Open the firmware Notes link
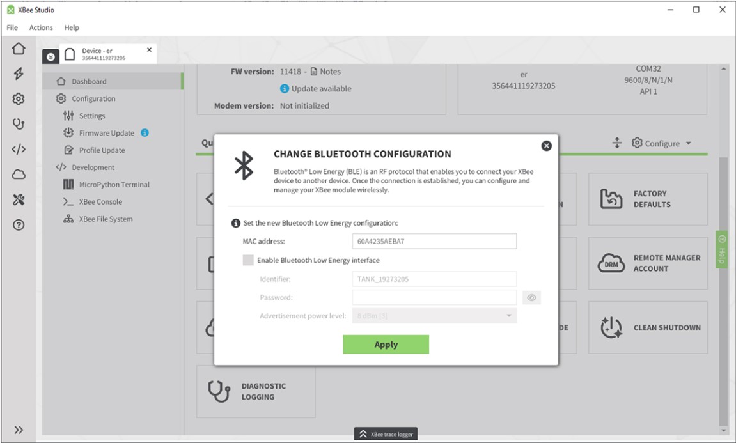This screenshot has height=443, width=736. (x=330, y=72)
